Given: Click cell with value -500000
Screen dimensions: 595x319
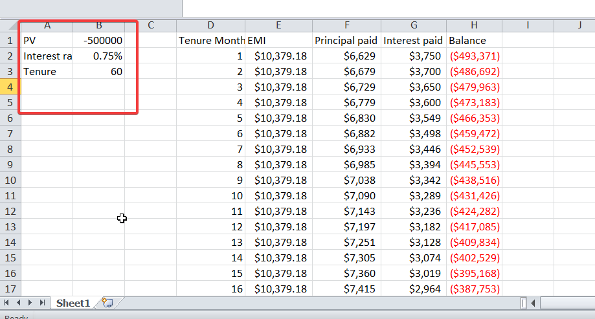Looking at the screenshot, I should pyautogui.click(x=98, y=40).
